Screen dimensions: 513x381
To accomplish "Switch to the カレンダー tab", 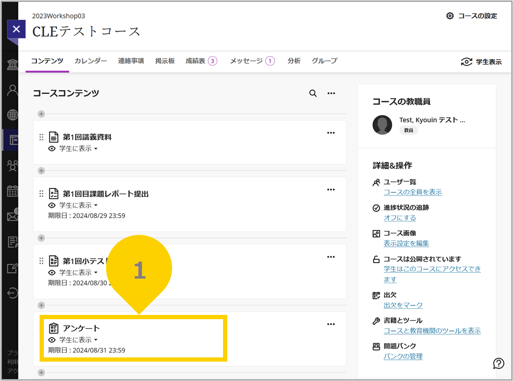I will coord(91,61).
